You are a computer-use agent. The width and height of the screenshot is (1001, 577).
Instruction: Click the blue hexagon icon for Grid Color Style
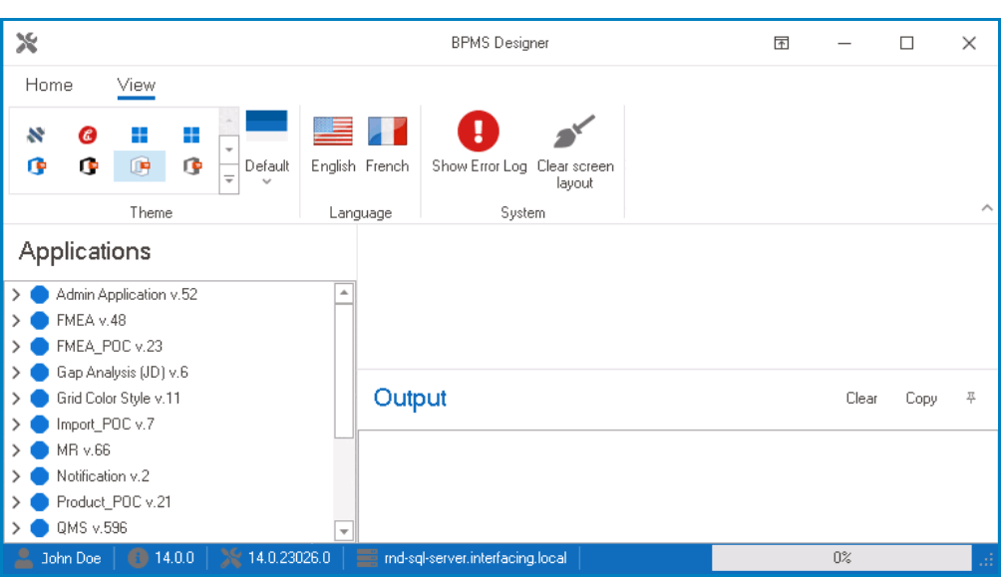pos(40,399)
